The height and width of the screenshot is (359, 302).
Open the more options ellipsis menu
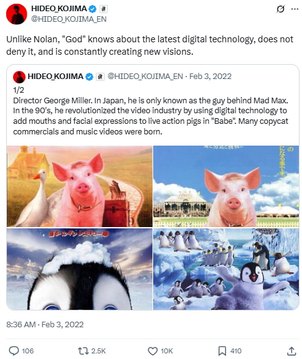(295, 9)
